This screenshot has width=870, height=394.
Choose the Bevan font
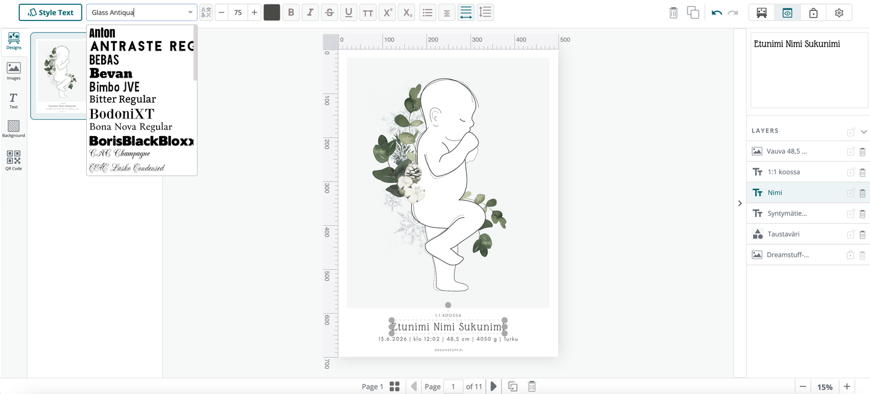click(111, 73)
